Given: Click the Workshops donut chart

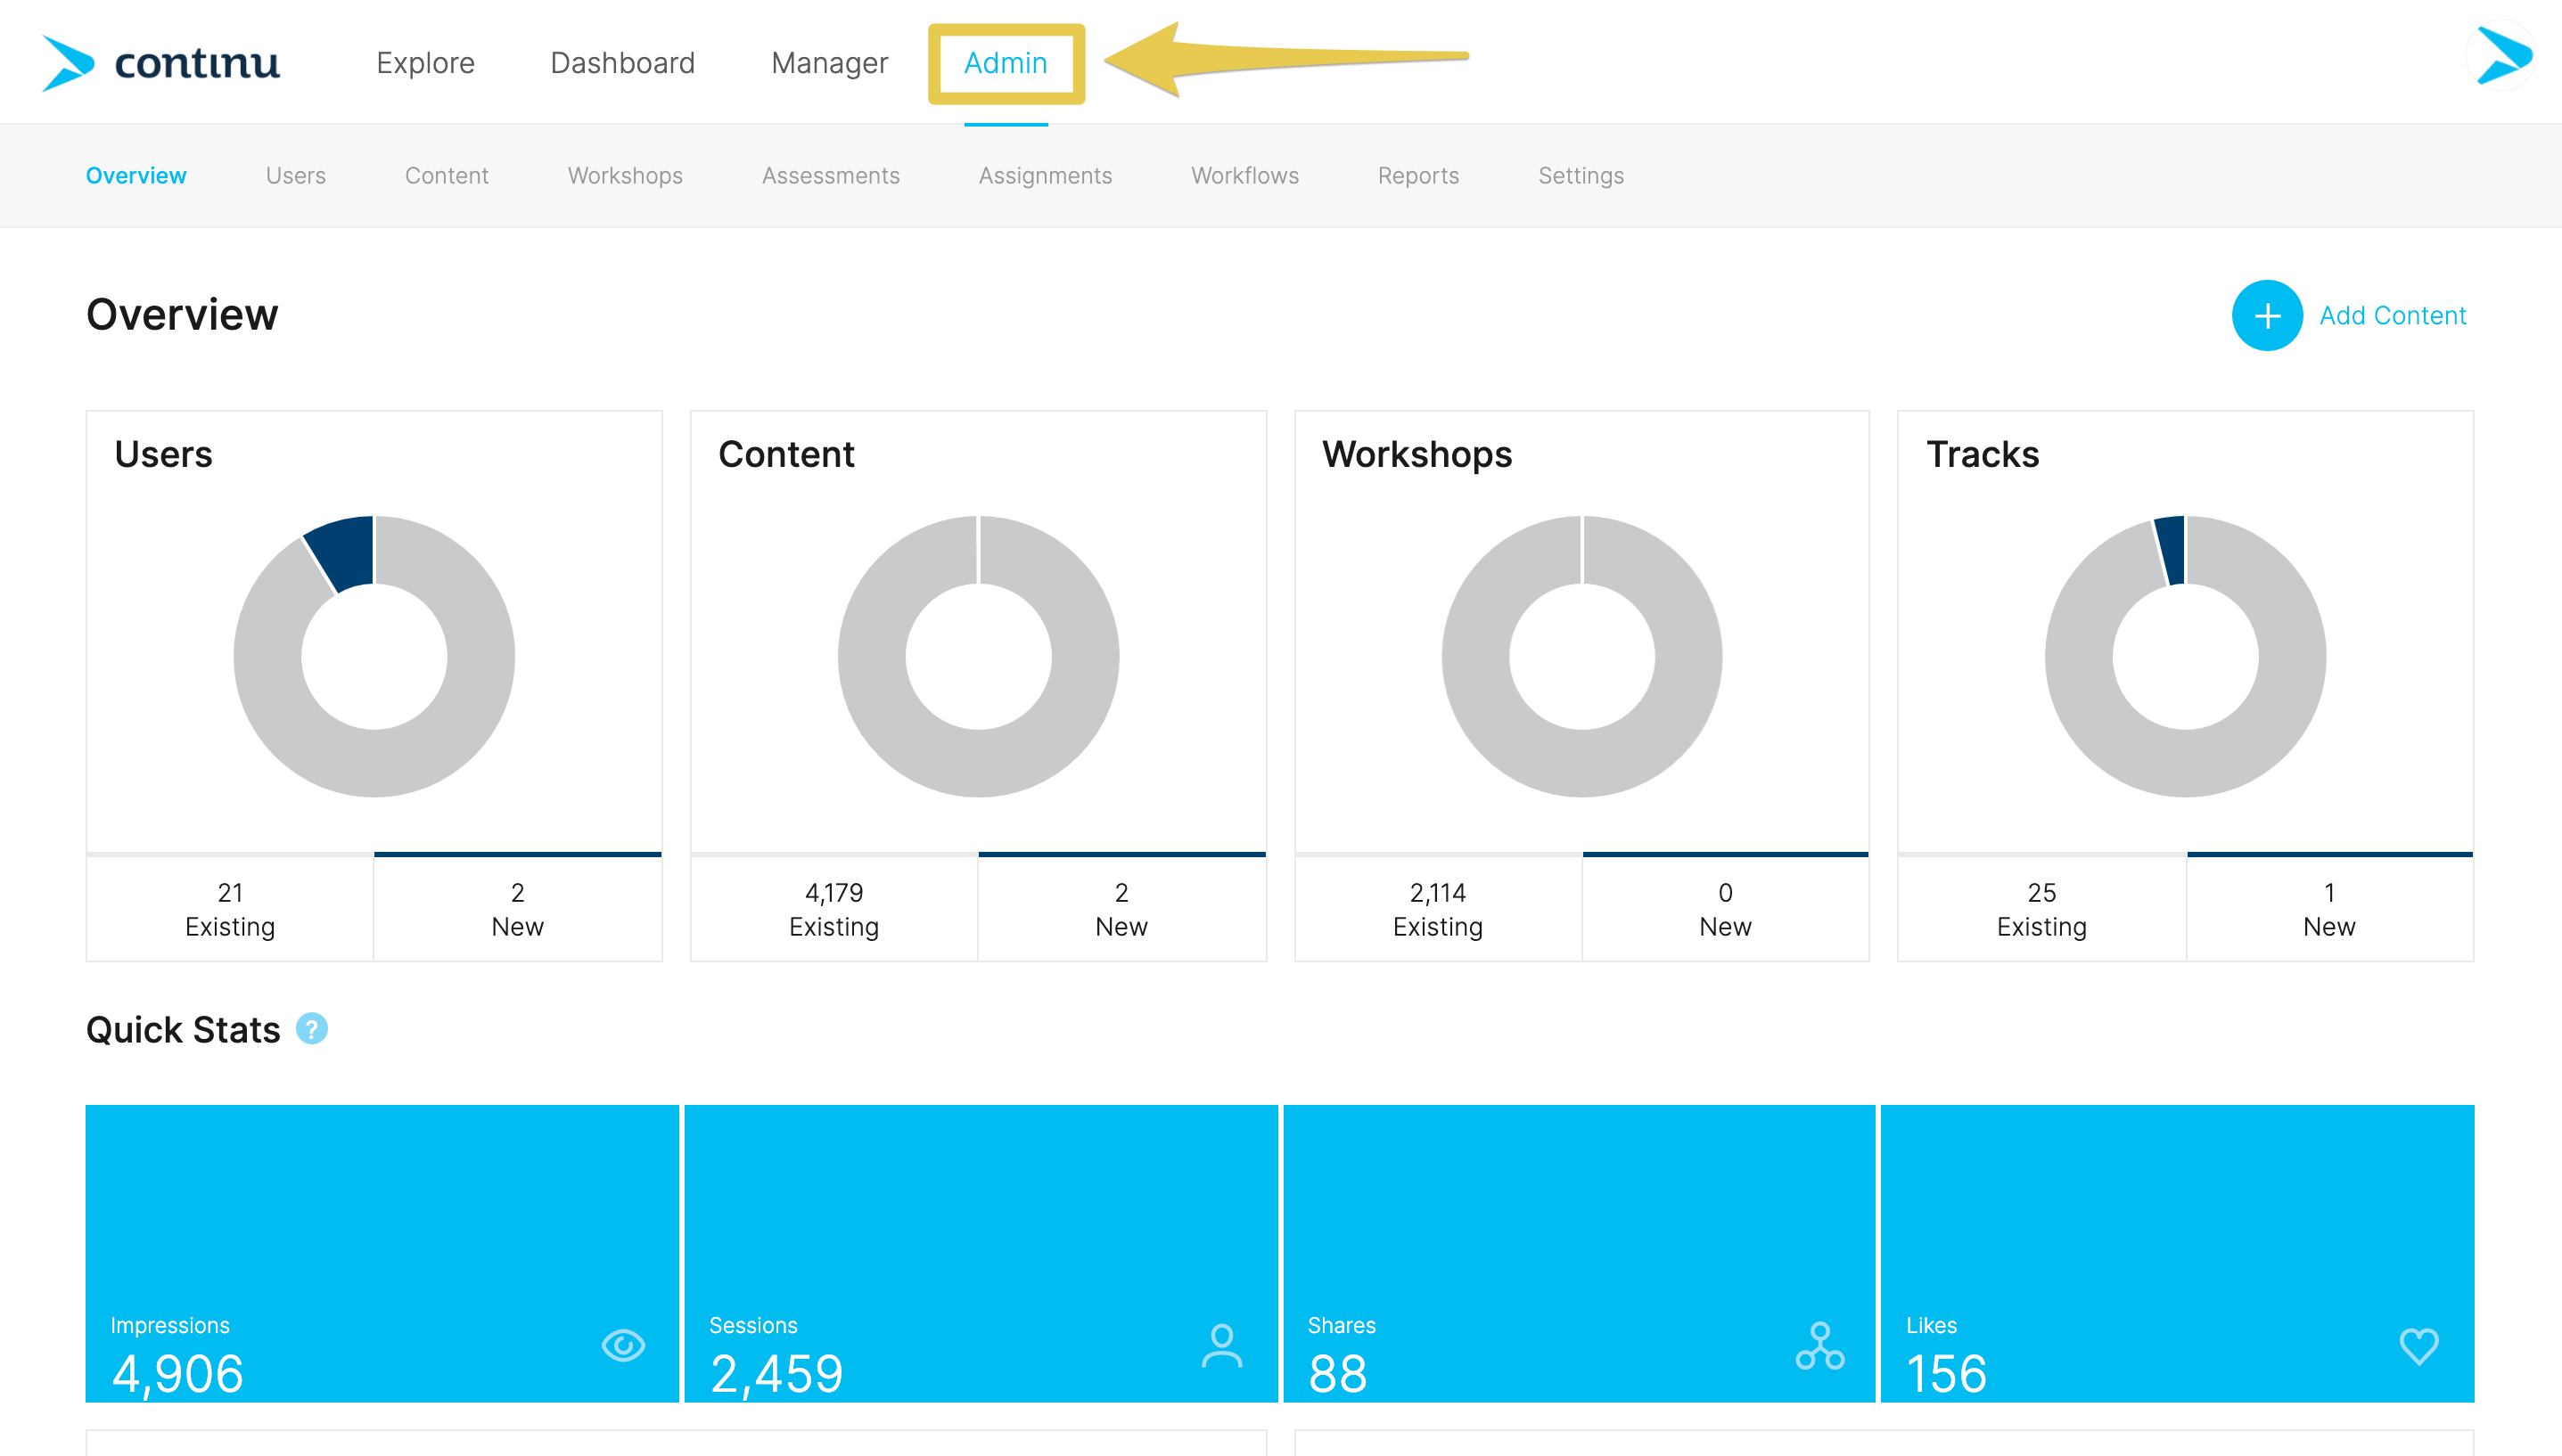Looking at the screenshot, I should 1582,656.
